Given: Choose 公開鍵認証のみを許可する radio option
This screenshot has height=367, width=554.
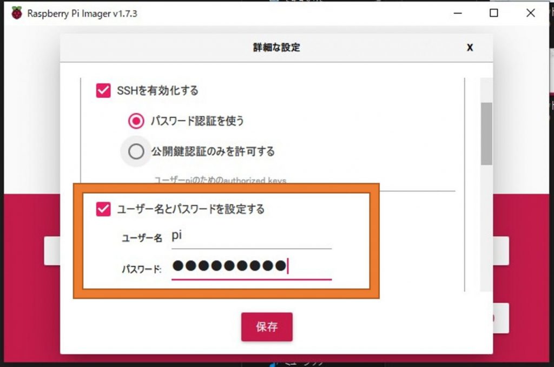Looking at the screenshot, I should (x=136, y=151).
